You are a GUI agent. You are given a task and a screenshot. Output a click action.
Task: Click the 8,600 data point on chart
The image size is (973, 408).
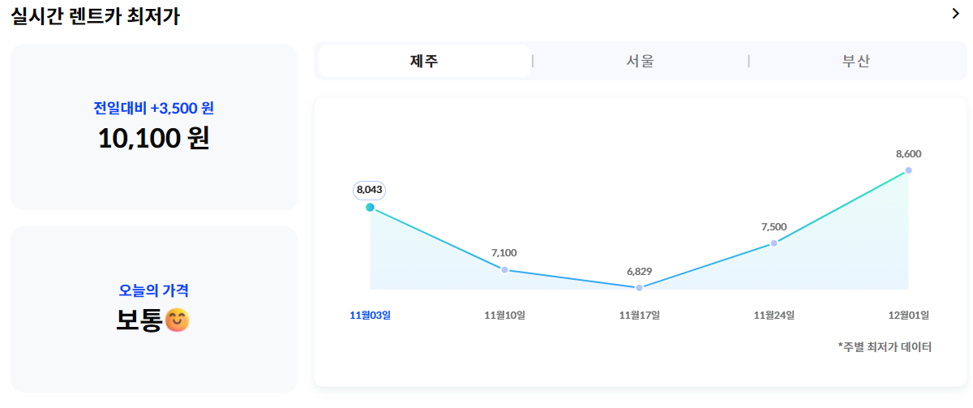908,170
